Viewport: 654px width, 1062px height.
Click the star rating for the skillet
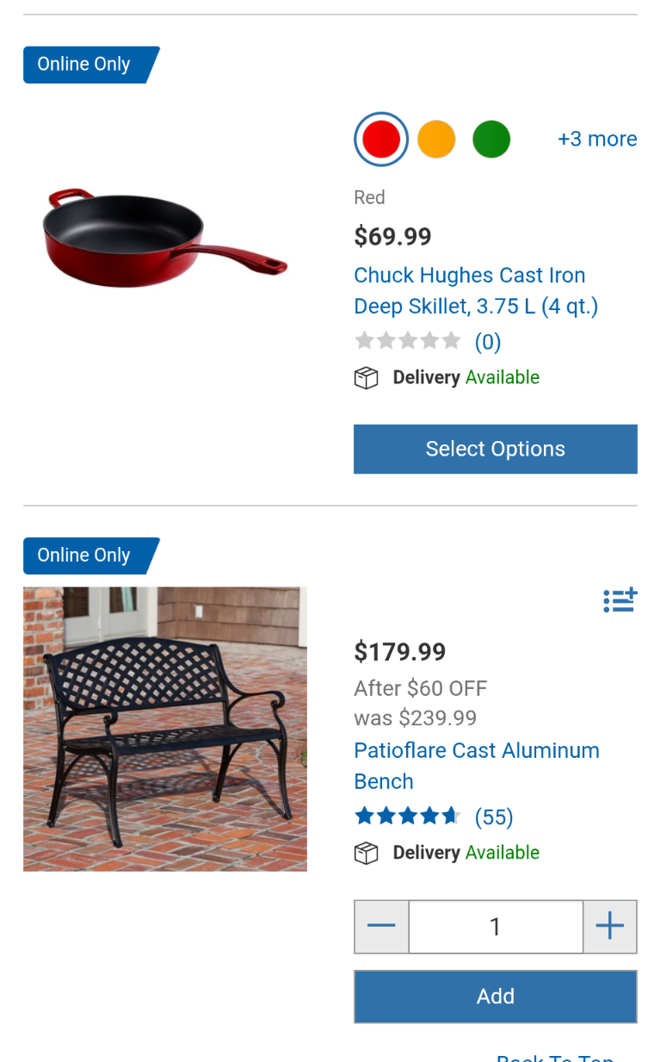point(408,341)
